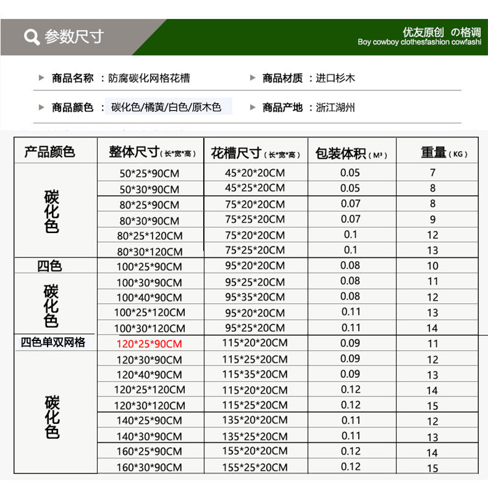Click the 产品颜色 column header
Viewport: 488px width, 488px height.
[x=50, y=152]
